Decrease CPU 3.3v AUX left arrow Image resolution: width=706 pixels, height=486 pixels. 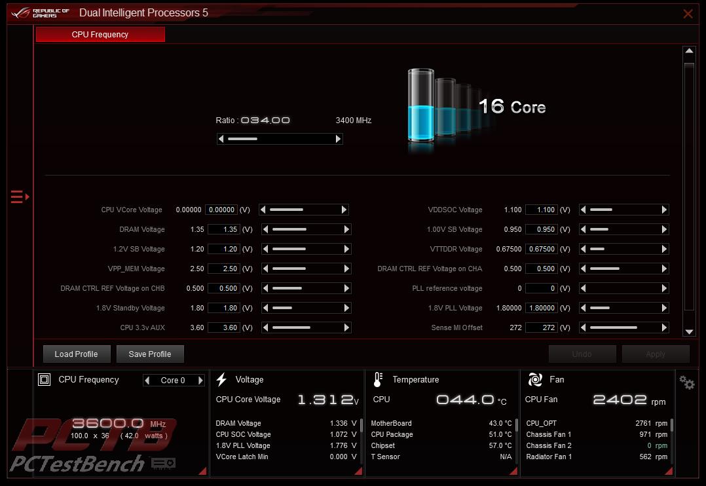pos(266,327)
